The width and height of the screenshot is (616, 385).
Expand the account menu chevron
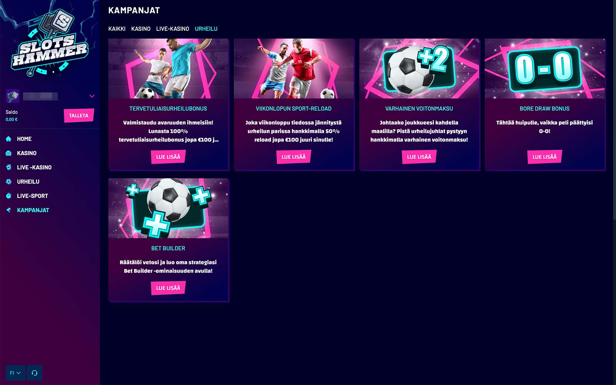(92, 96)
